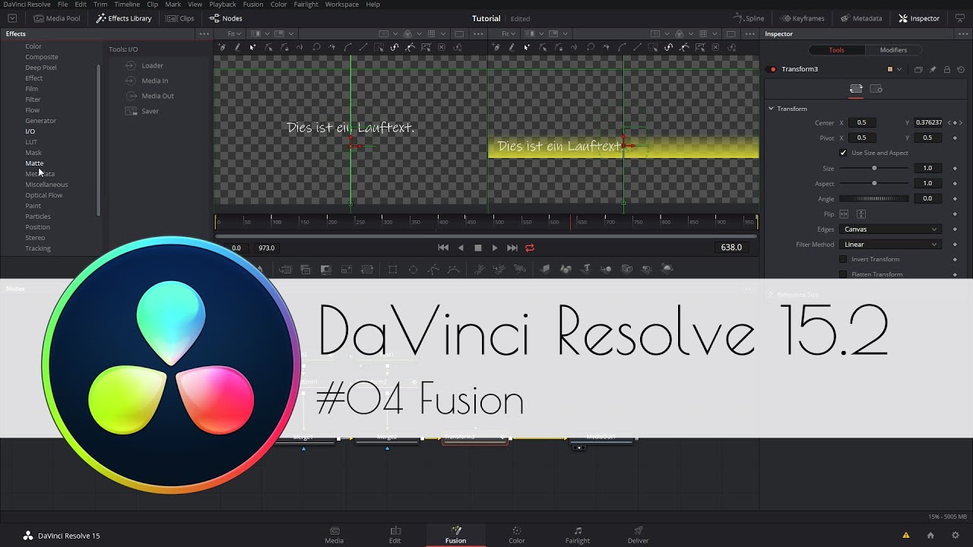
Task: Toggle the Nodes panel button
Action: tap(226, 18)
